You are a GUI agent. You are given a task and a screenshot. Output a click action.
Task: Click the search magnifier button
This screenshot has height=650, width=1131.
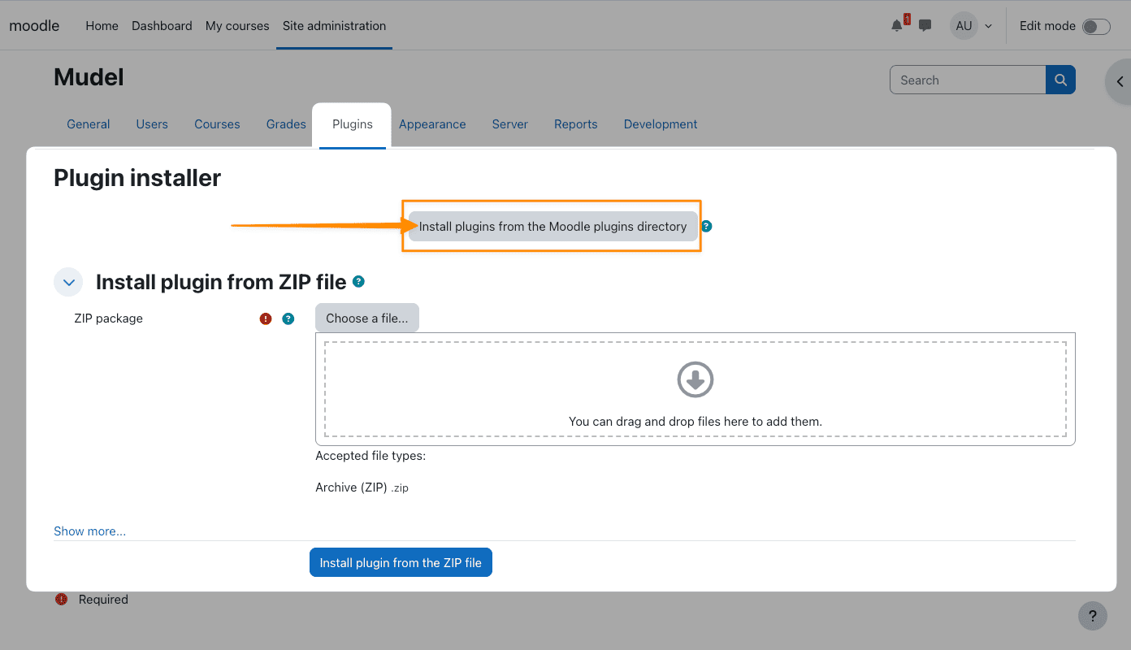coord(1060,80)
